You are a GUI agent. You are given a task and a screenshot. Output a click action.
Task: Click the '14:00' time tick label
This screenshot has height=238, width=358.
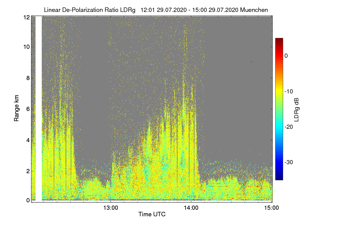[191, 208]
